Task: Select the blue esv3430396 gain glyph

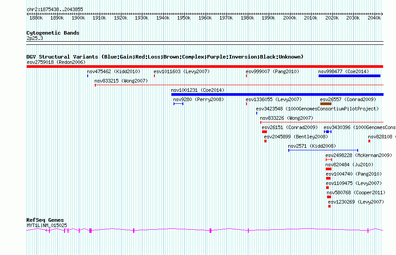Action: pos(327,132)
